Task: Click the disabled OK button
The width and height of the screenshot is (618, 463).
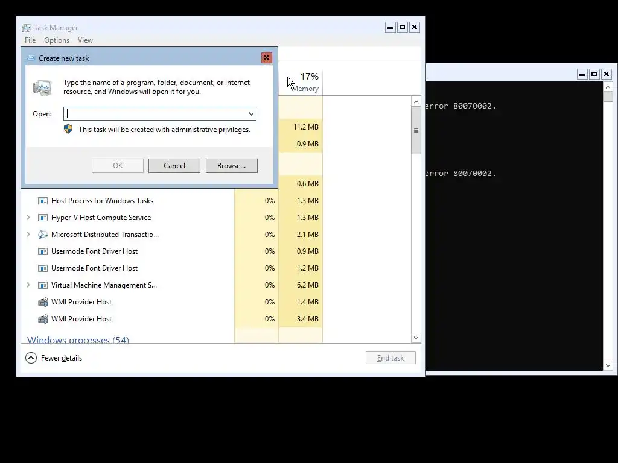Action: [118, 166]
